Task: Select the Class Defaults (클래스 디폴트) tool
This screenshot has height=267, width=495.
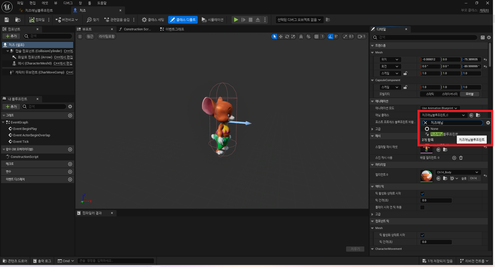Action: [x=183, y=20]
